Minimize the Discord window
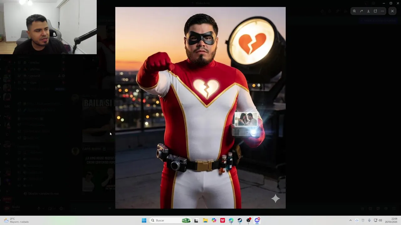The height and width of the screenshot is (225, 401). point(384,3)
